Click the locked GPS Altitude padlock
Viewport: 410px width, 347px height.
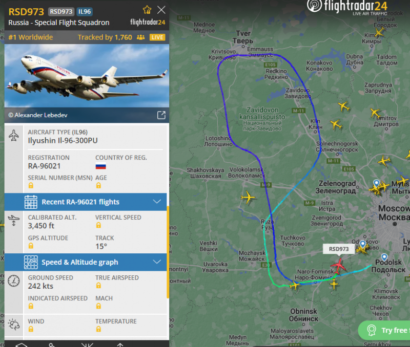pyautogui.click(x=31, y=246)
